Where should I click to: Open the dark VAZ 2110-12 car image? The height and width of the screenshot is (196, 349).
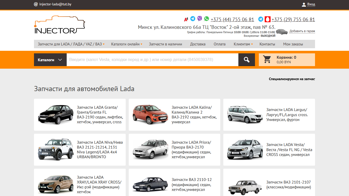click(x=150, y=184)
